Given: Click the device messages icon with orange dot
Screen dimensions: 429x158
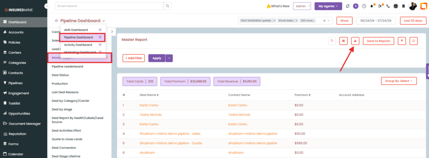Looking at the screenshot, I should [x=380, y=6].
